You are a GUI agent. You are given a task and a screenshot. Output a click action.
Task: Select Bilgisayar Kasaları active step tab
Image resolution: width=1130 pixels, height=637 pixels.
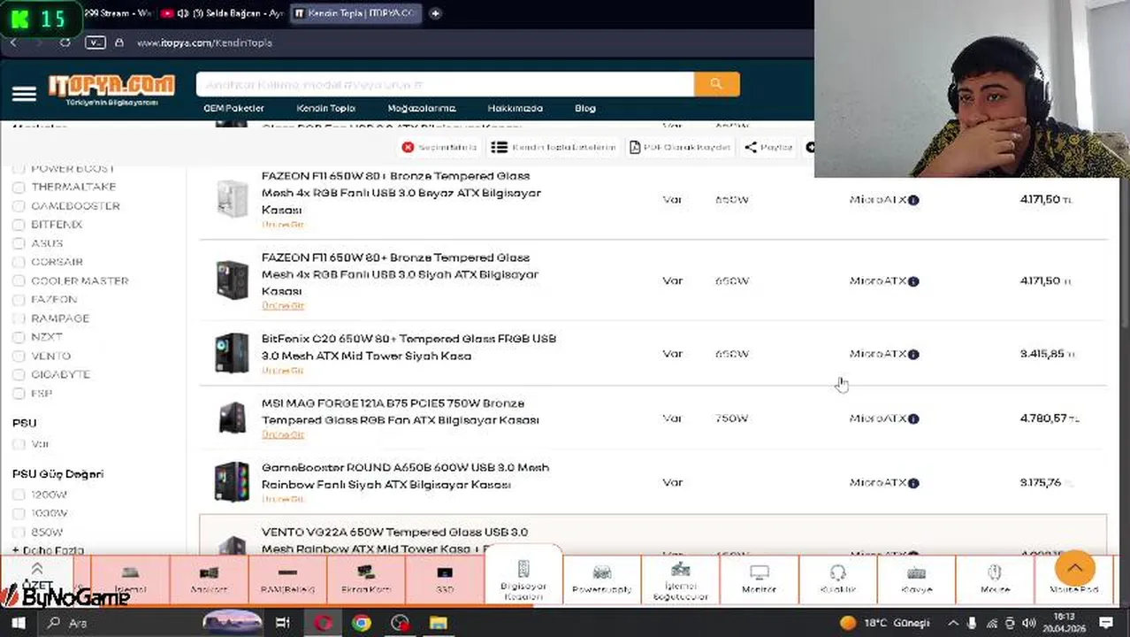click(x=523, y=575)
